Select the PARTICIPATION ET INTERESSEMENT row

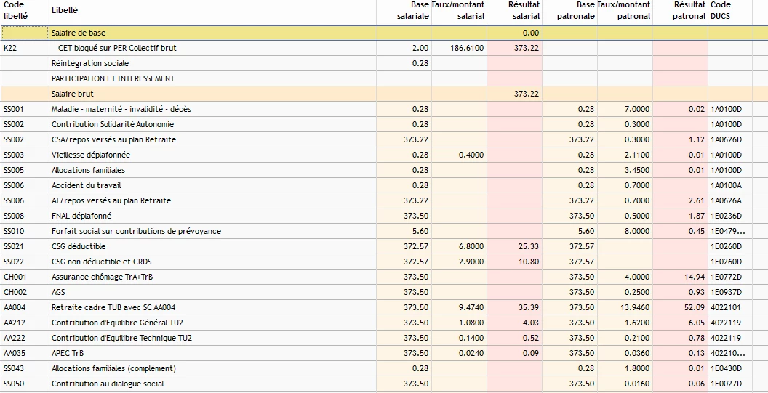click(113, 78)
